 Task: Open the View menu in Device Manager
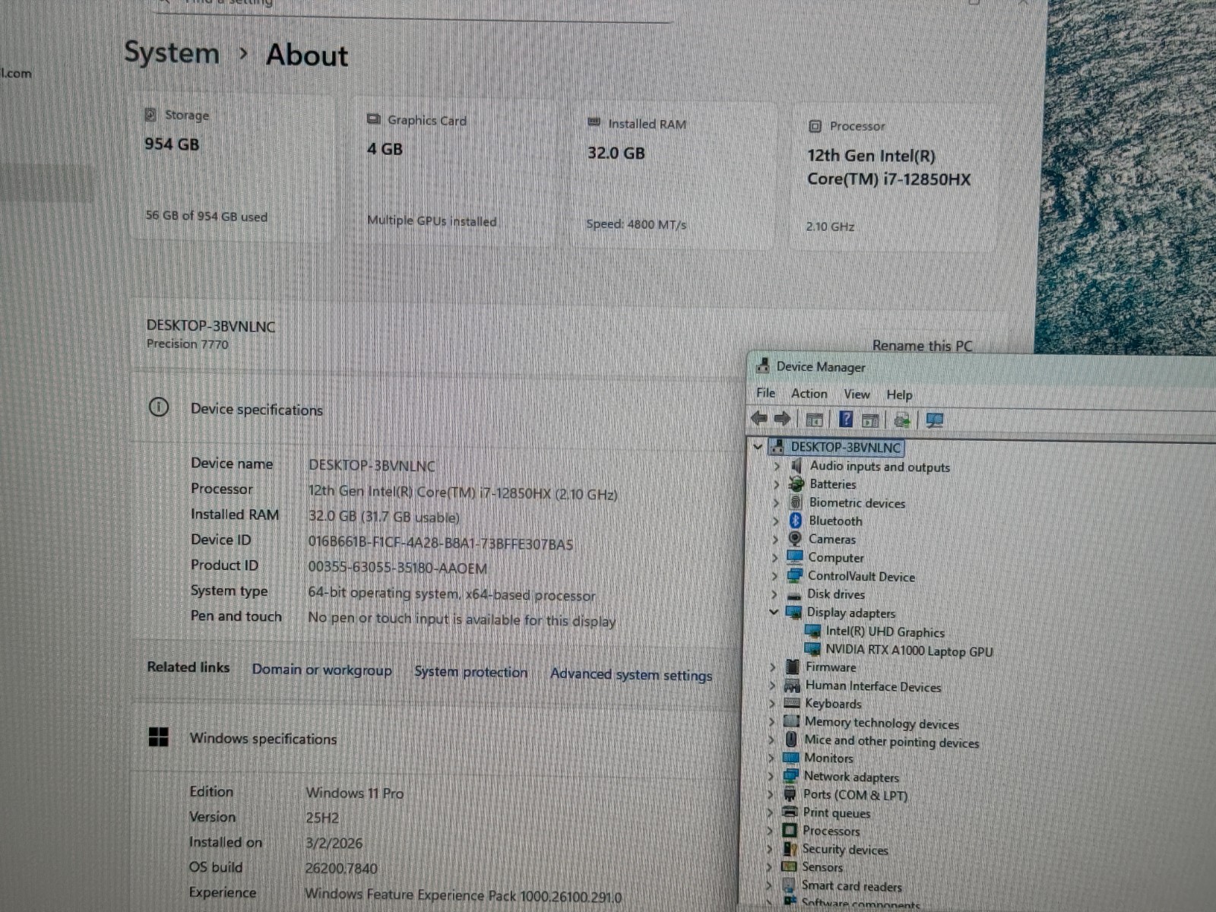pos(857,394)
